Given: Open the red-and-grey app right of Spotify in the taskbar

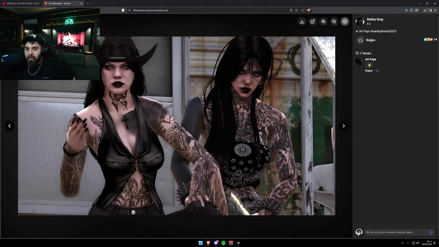Looking at the screenshot, I should [x=231, y=243].
